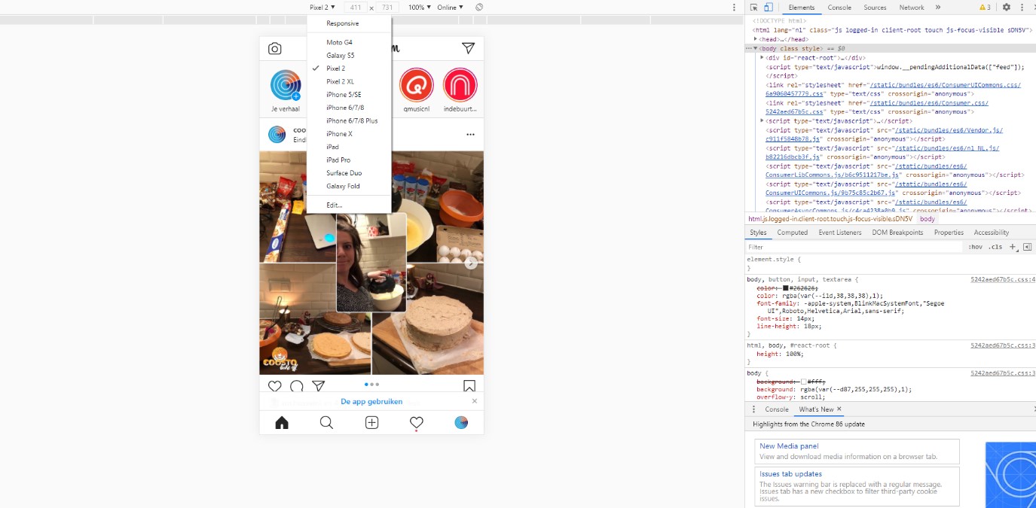
Task: Show more DevTools tabs chevron
Action: [938, 7]
